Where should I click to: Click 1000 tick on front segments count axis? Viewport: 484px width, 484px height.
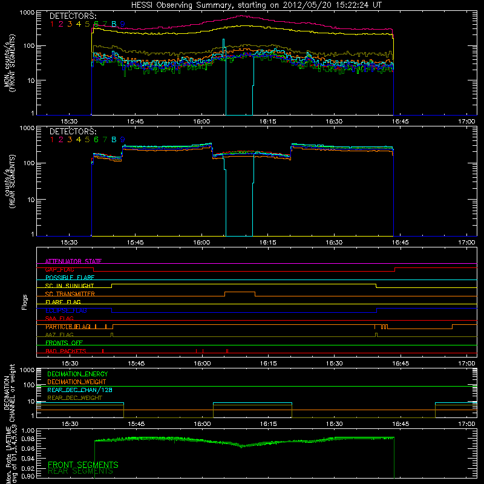click(27, 13)
